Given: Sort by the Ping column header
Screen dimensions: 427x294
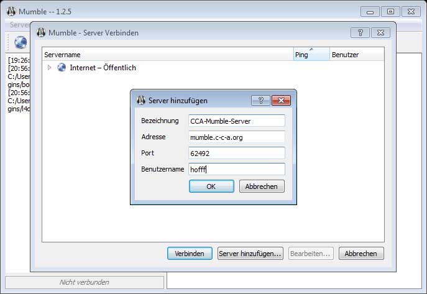Looking at the screenshot, I should click(x=311, y=55).
